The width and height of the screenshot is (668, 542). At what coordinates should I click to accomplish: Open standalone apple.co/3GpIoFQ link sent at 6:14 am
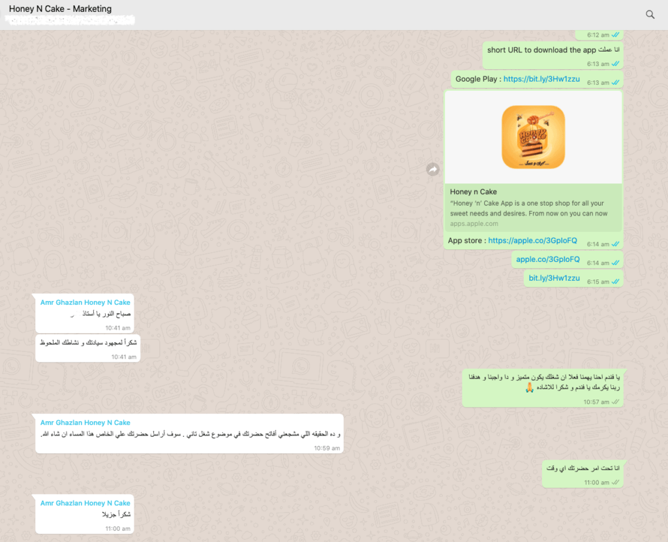[548, 259]
